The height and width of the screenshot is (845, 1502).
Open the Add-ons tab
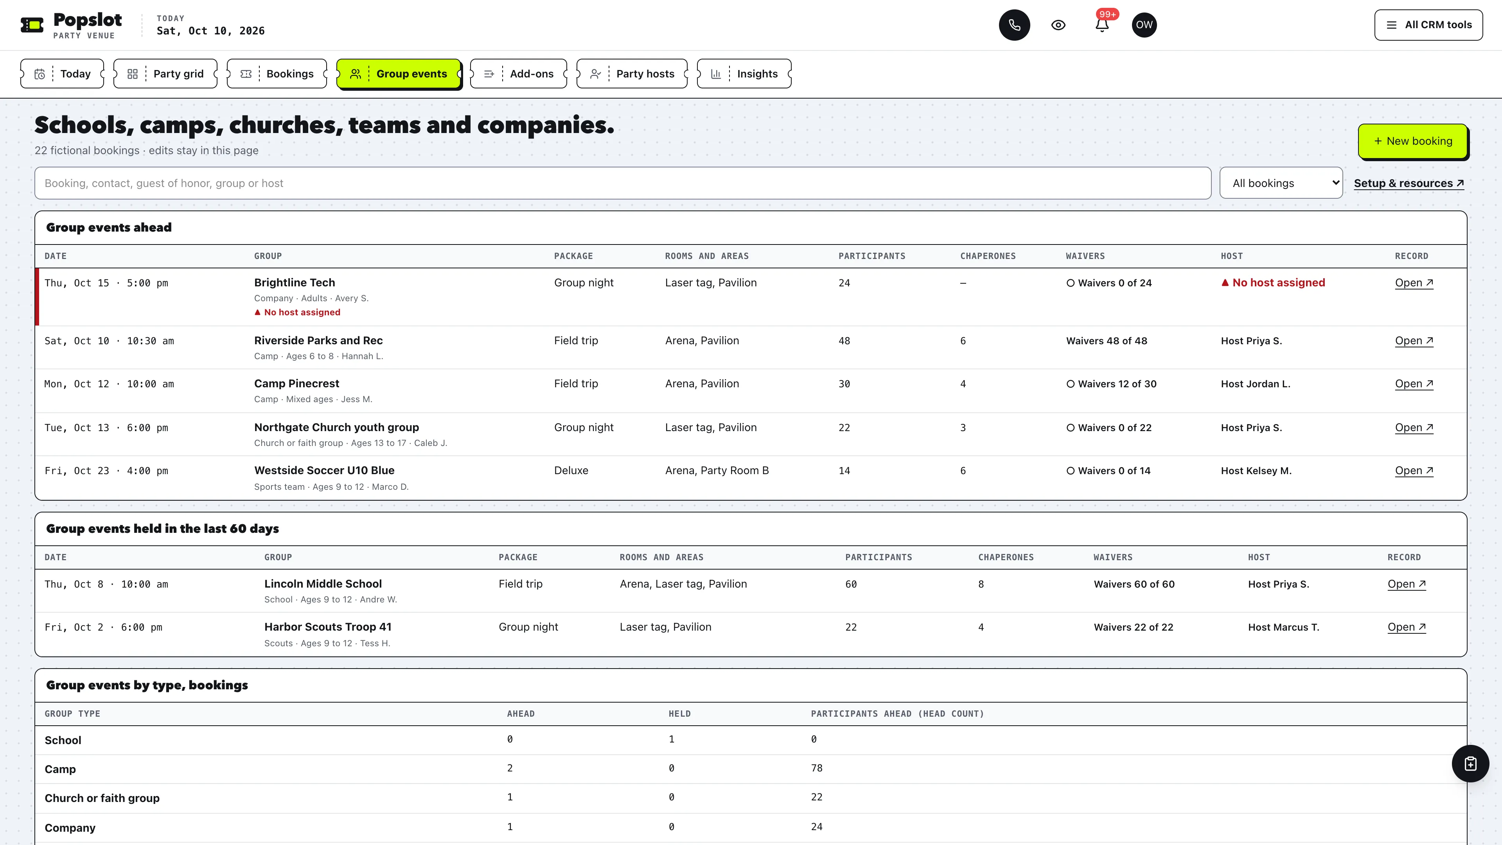[x=519, y=74]
